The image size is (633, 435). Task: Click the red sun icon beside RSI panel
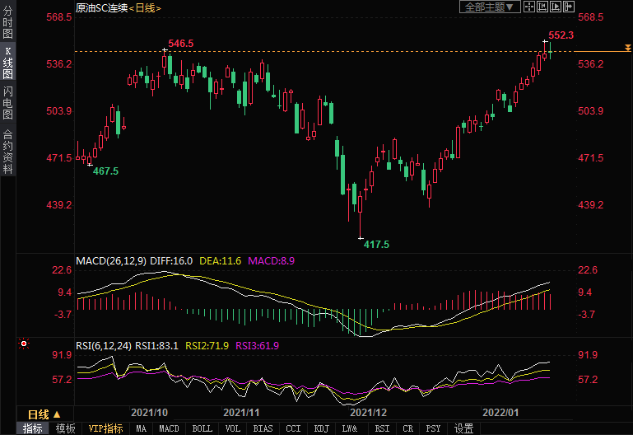24,344
